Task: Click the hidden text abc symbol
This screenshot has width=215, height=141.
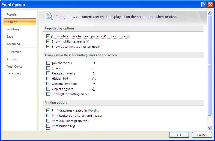Action: pos(94,78)
